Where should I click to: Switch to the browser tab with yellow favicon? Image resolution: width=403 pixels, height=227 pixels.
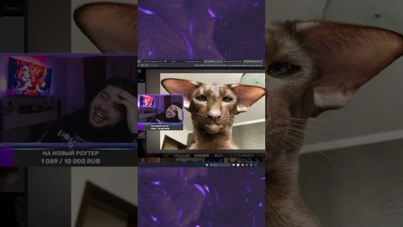pos(253,62)
